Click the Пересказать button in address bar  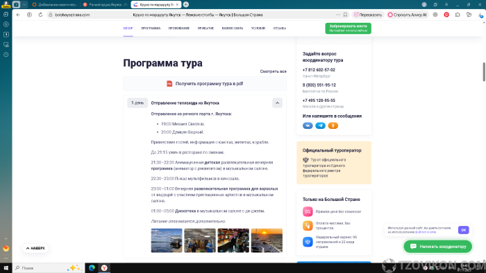[x=368, y=15]
